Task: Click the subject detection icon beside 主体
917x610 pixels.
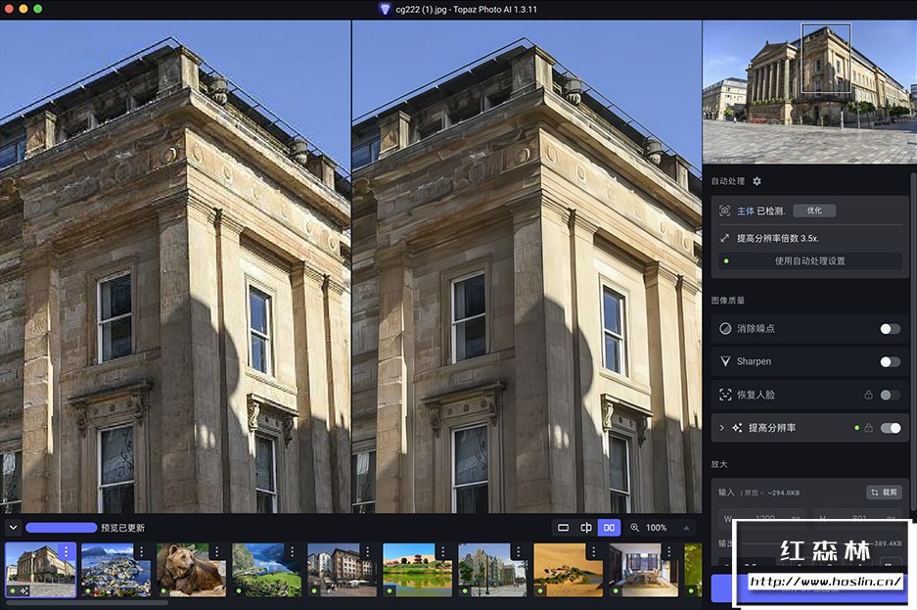Action: point(724,211)
